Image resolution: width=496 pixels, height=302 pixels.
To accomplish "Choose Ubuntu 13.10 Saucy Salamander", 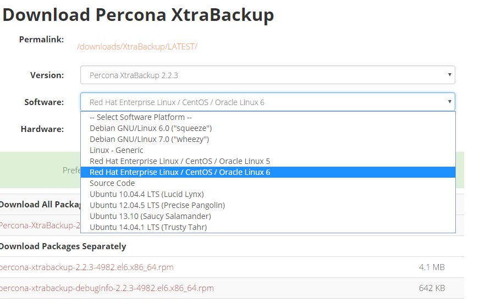I will pyautogui.click(x=268, y=216).
